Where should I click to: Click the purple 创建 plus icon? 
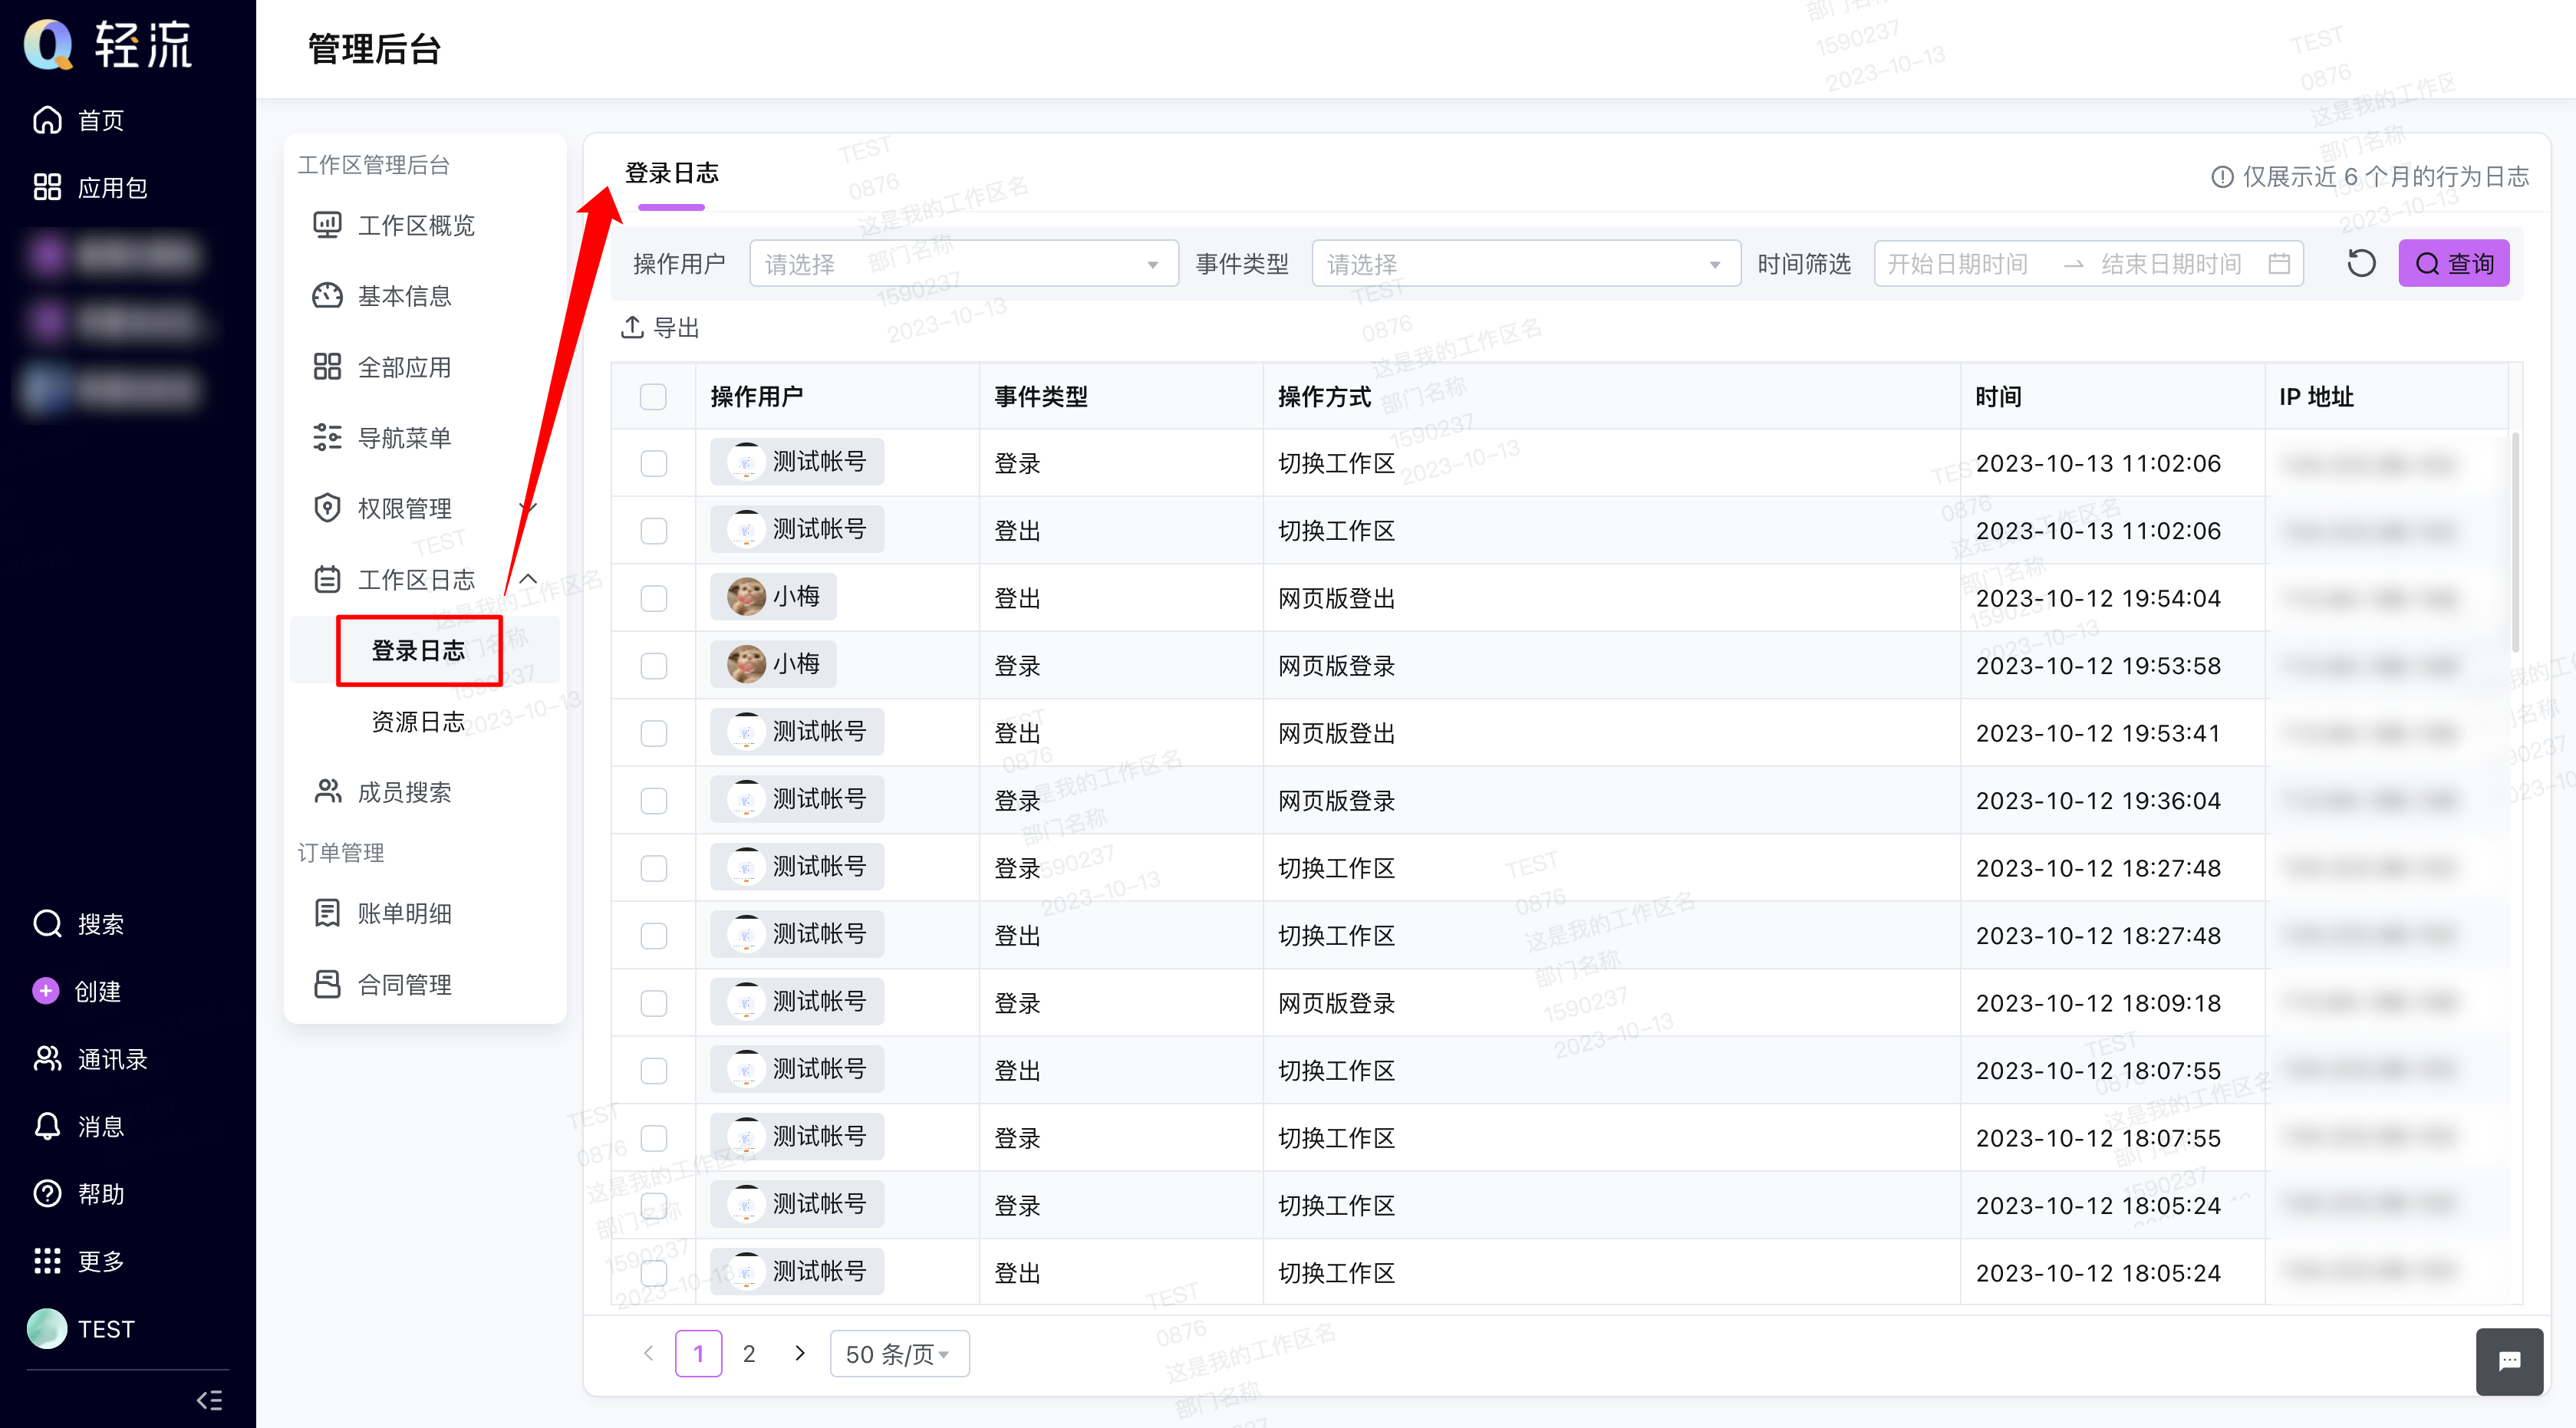click(45, 991)
